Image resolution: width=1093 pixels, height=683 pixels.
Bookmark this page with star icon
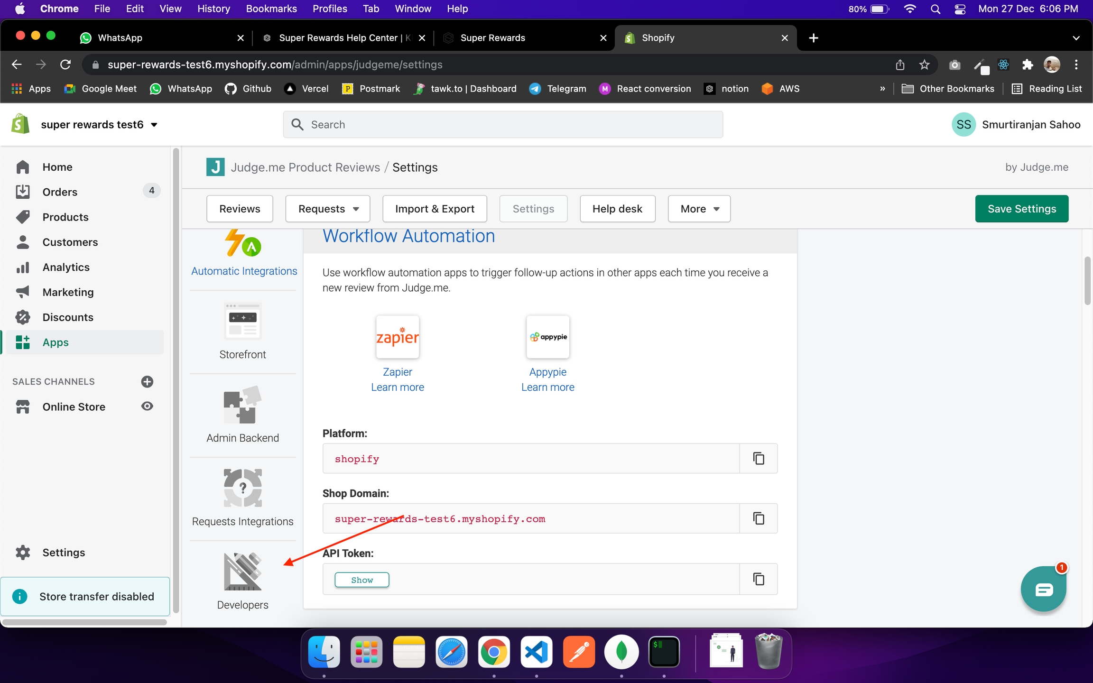click(924, 65)
